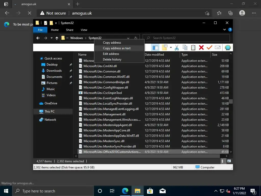Viewport: 261px width, 196px height.
Task: Cut selected files with the scissors icon
Action: tap(177, 47)
